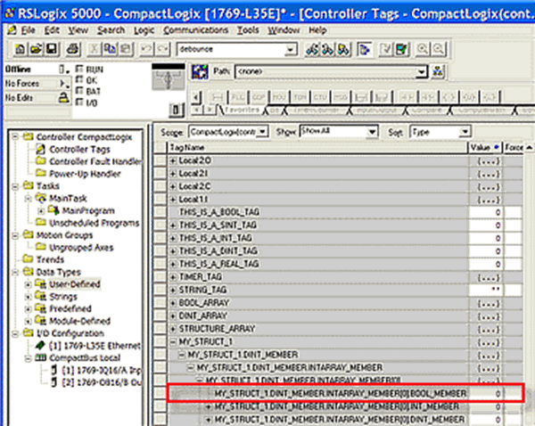Screen dimensions: 535x426
Task: Click the first binoculars Find icon
Action: click(x=312, y=50)
